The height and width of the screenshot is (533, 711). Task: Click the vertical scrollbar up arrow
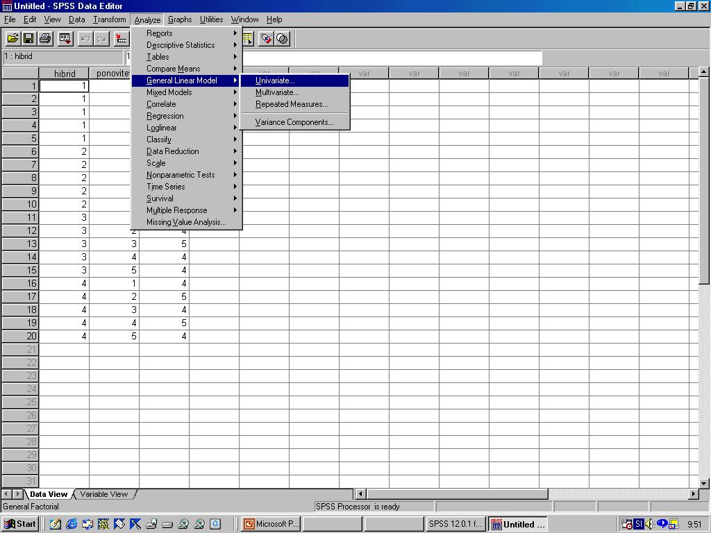(x=703, y=72)
